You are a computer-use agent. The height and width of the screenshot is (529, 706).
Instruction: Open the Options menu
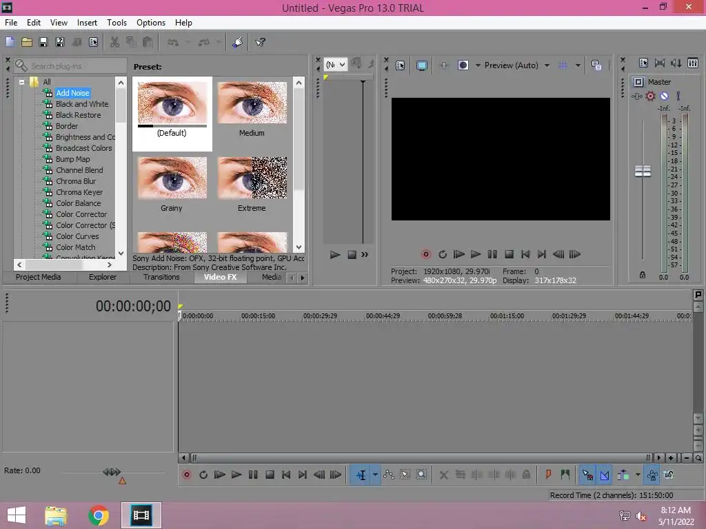pos(151,23)
